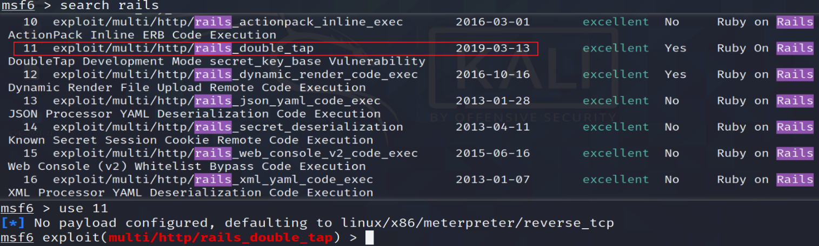This screenshot has width=819, height=246.
Task: Click the date 2019-03-13 in the highlighted row
Action: (x=492, y=48)
